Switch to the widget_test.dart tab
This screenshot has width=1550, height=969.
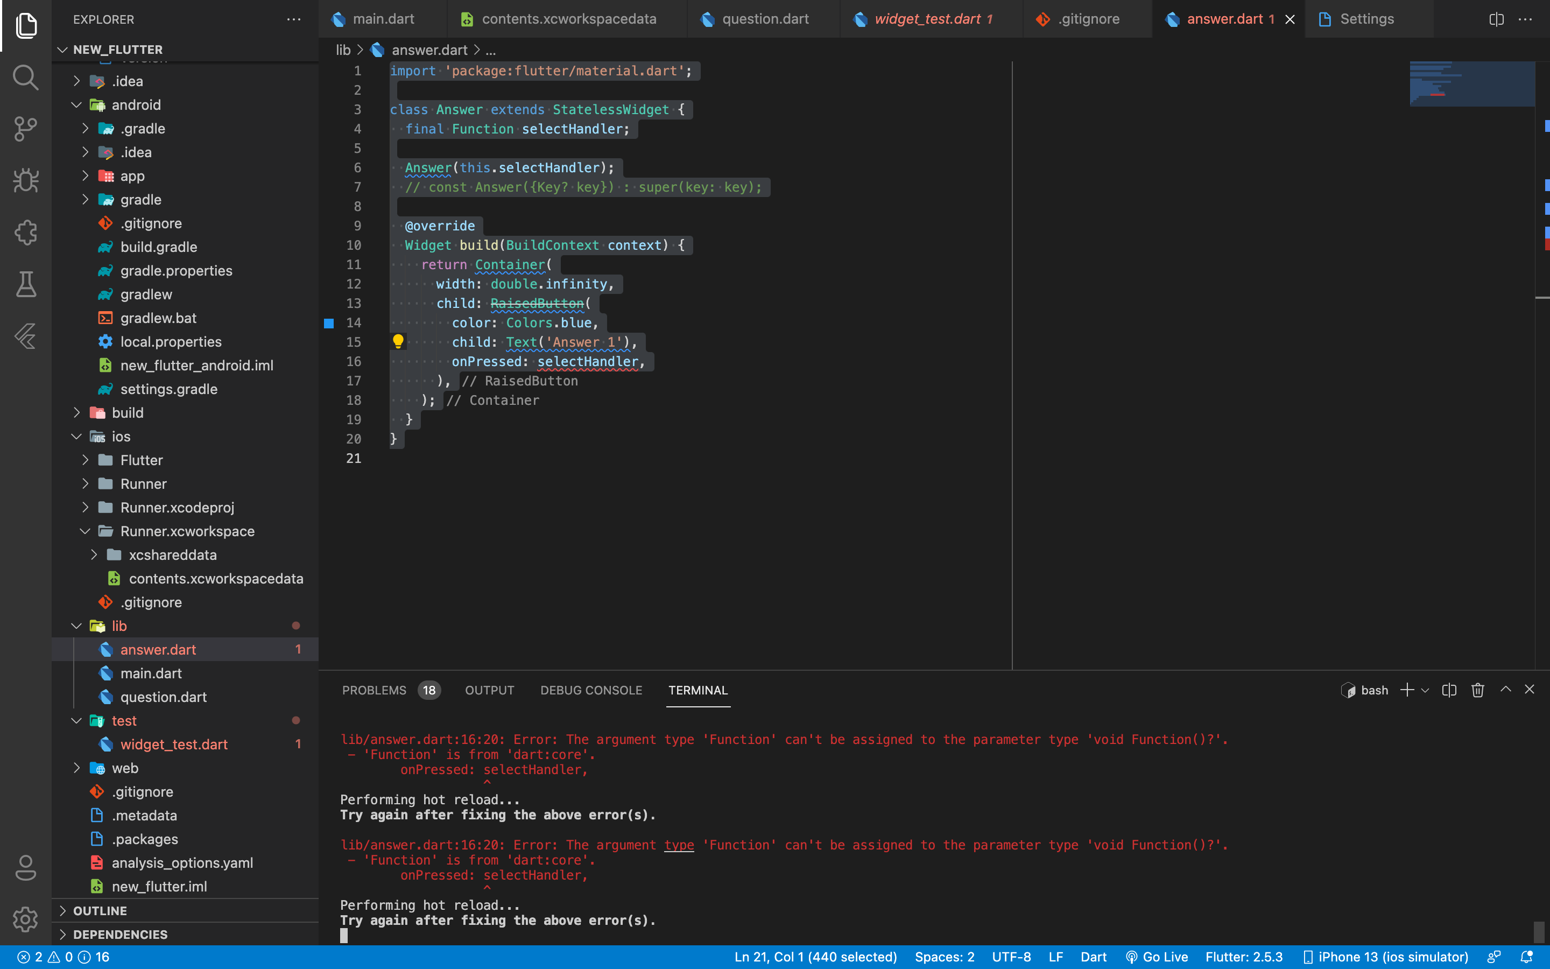[933, 19]
